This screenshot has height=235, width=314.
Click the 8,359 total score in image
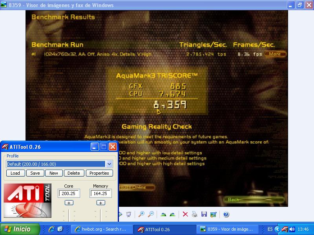[x=170, y=105]
